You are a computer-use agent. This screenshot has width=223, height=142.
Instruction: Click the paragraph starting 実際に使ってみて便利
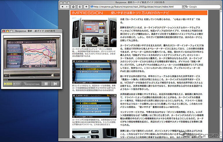point(161,134)
